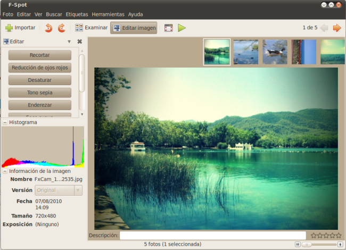Image resolution: width=346 pixels, height=250 pixels.
Task: Select the duck thumbnail in filmstrip
Action: click(275, 52)
